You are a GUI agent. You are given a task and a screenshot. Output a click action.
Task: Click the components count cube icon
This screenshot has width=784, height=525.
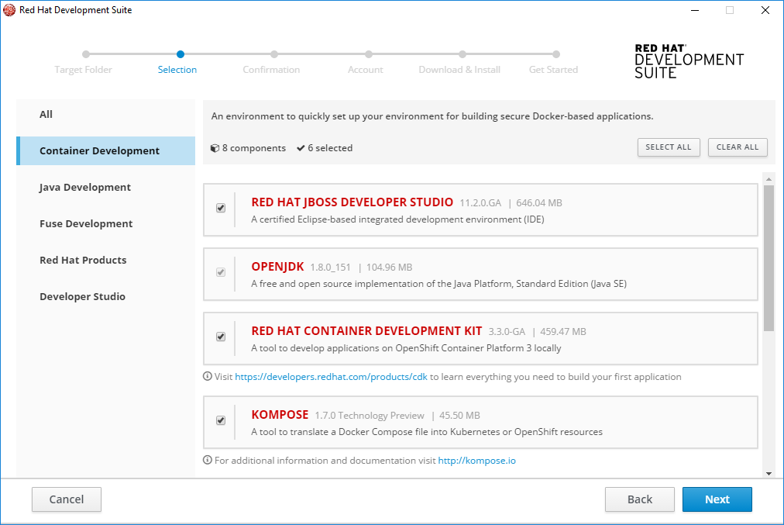pyautogui.click(x=215, y=147)
